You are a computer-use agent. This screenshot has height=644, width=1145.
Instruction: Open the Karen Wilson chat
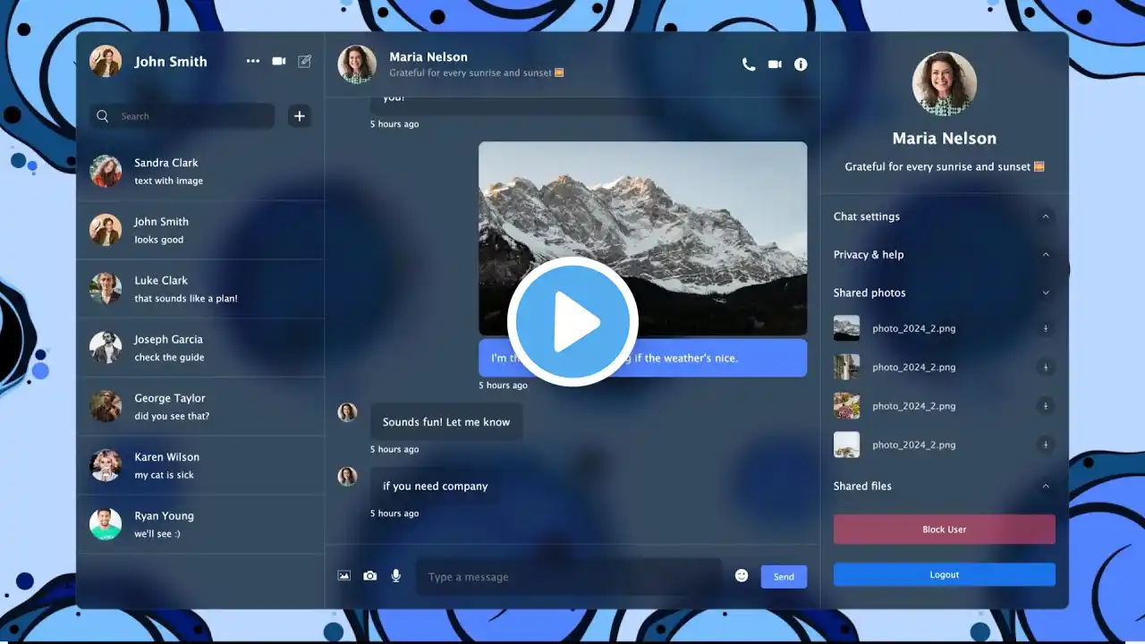point(200,465)
